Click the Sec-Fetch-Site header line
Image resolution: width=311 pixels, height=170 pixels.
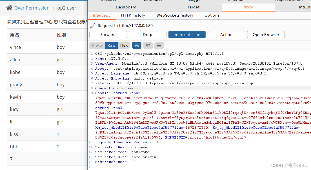[x=126, y=157]
